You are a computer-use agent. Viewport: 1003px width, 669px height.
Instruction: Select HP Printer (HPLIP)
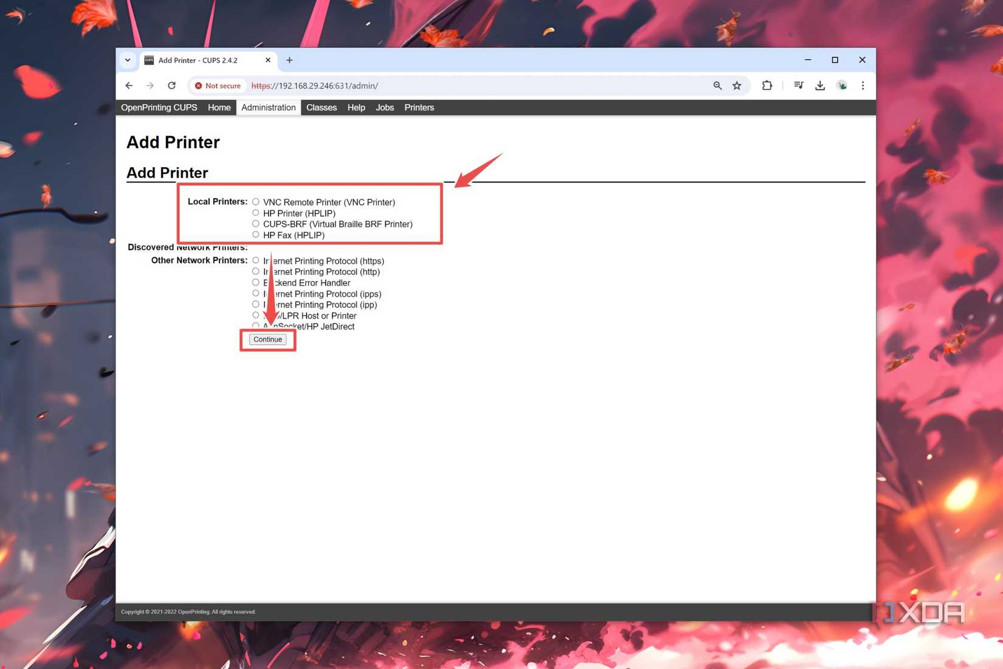(255, 212)
